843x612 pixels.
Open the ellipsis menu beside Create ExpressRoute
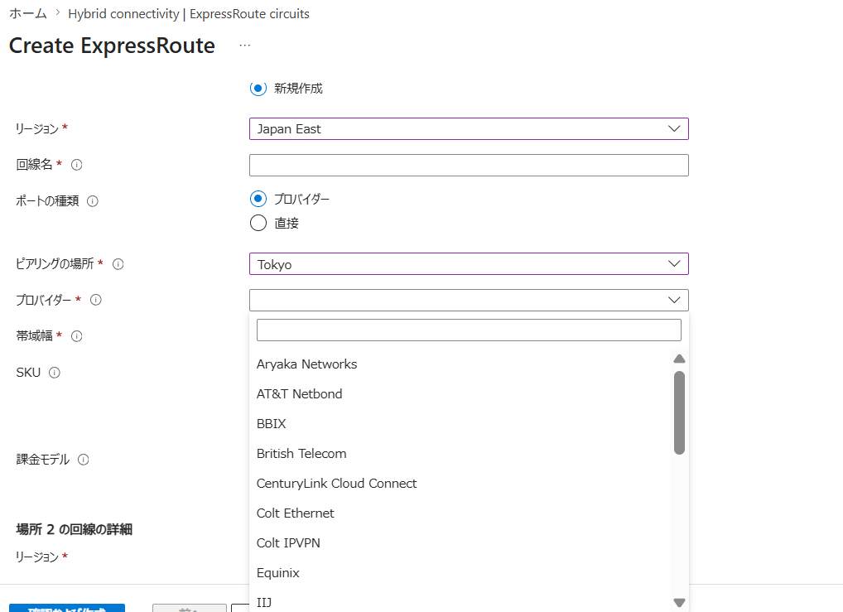point(244,46)
